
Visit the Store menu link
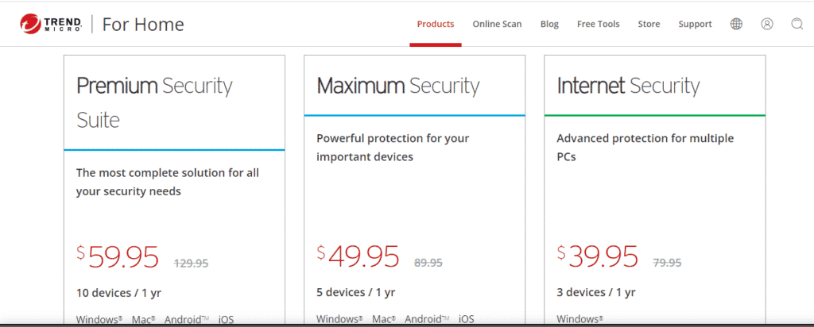point(649,24)
